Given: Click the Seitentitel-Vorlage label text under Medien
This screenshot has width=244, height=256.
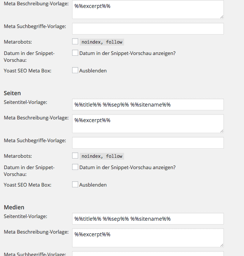Looking at the screenshot, I should pyautogui.click(x=25, y=217).
